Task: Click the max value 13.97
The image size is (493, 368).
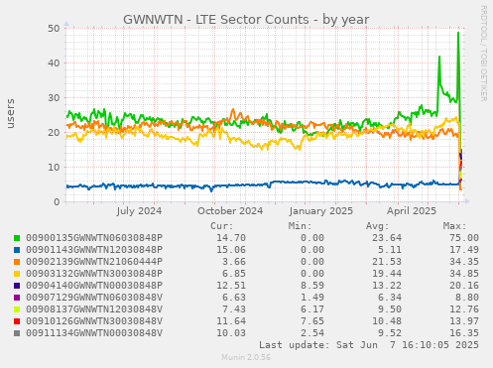Action: coord(464,321)
